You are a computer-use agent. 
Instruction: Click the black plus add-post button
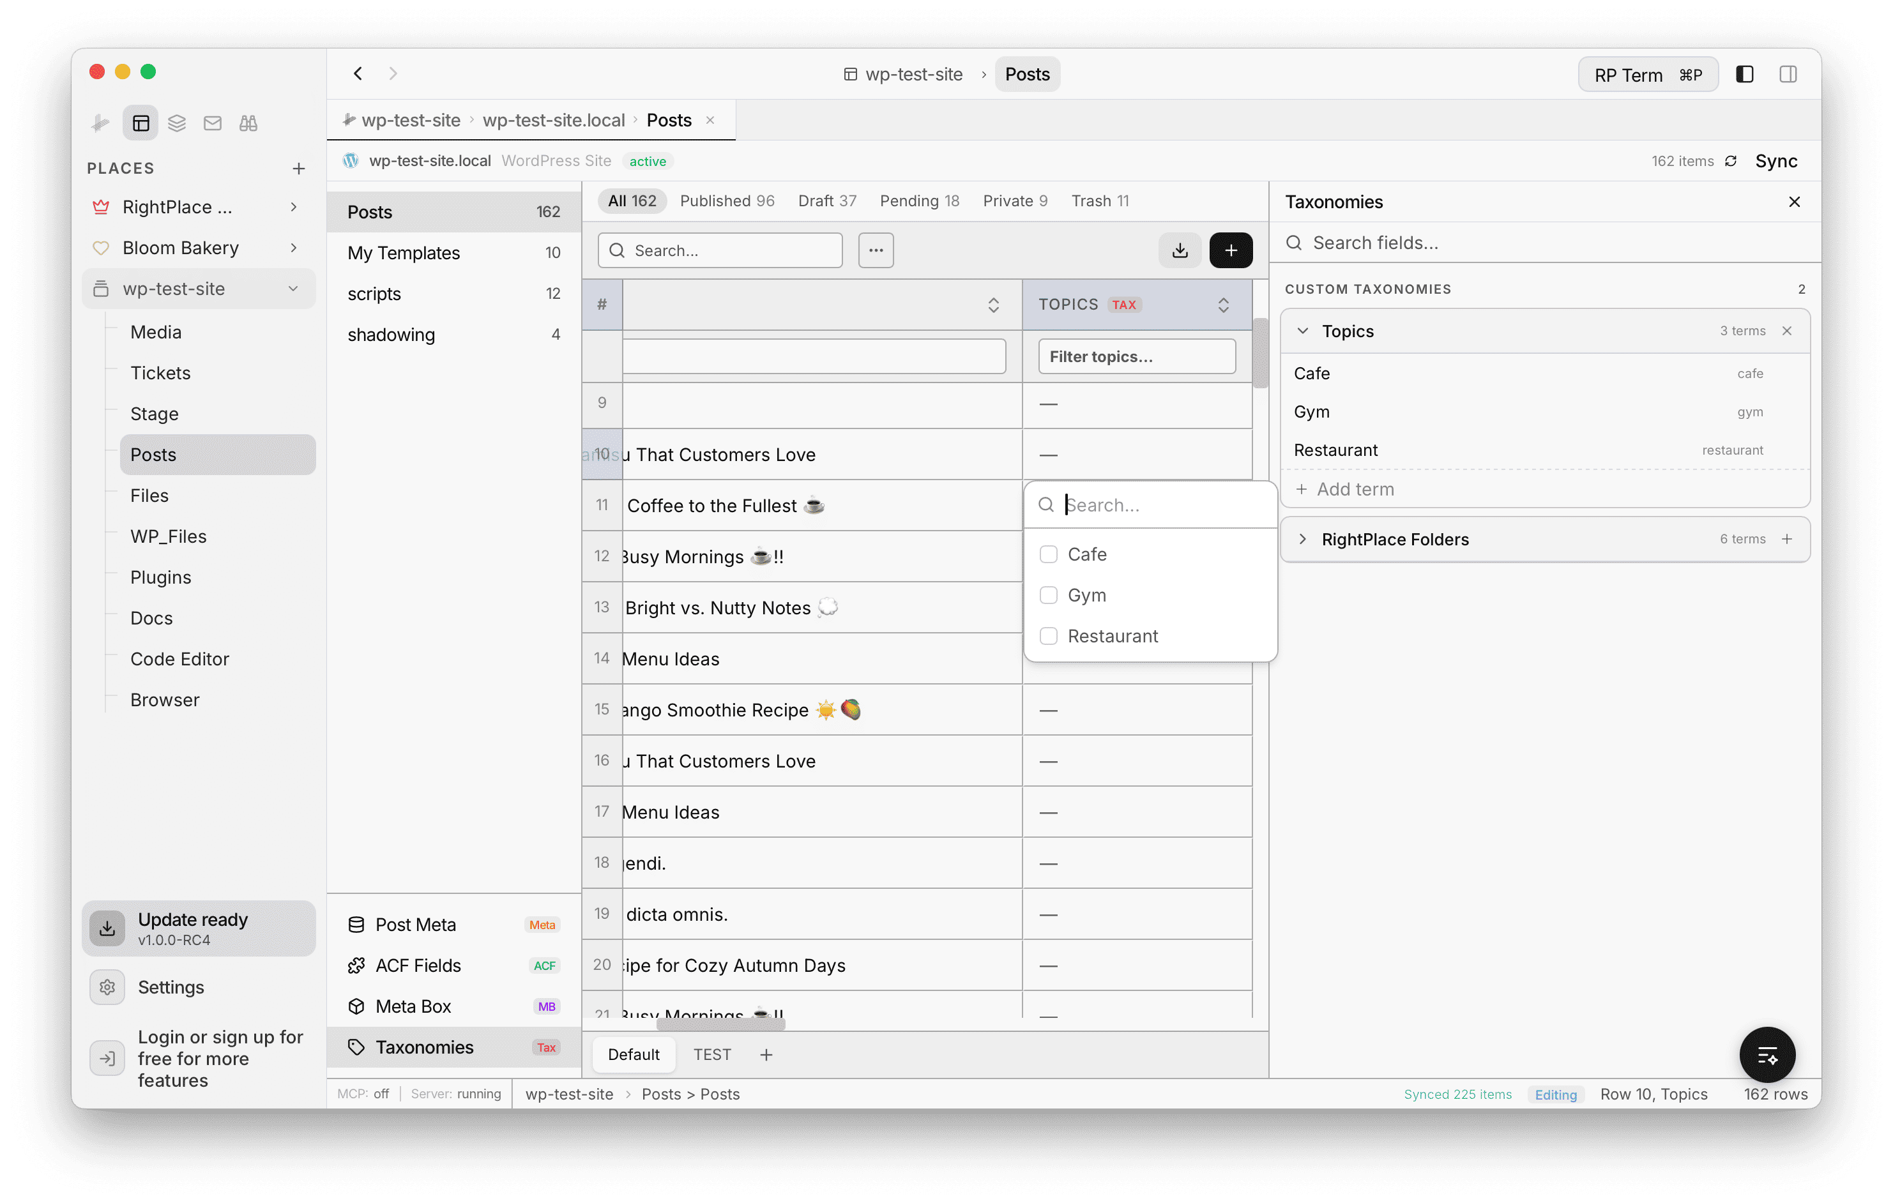[1230, 251]
